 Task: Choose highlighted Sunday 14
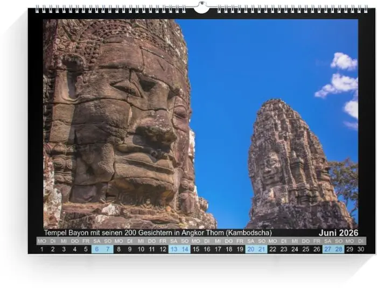185,249
